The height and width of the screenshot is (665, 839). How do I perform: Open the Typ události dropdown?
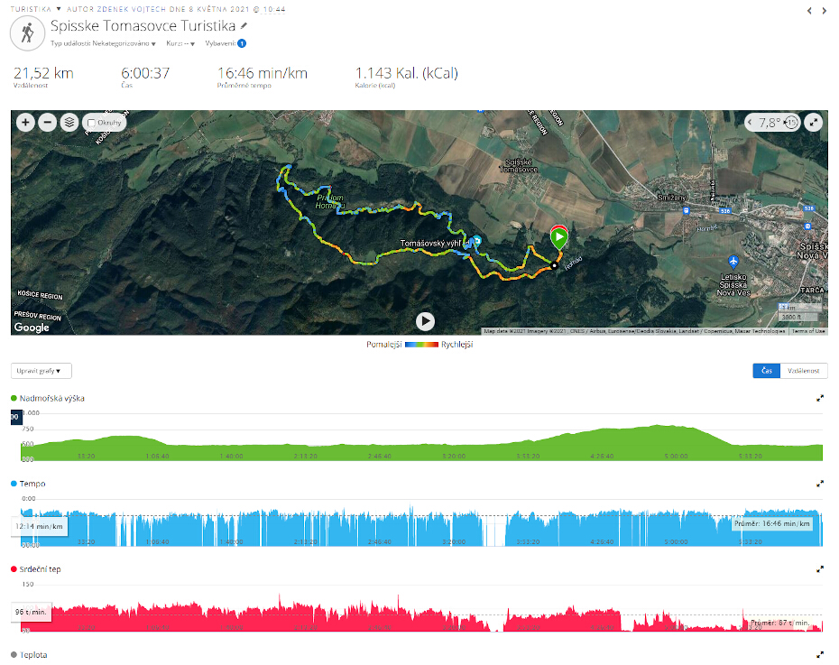tap(103, 43)
